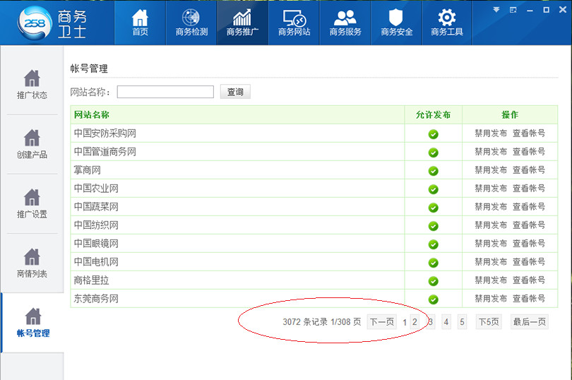This screenshot has height=380, width=572.
Task: Click green check for 中国安防采购网
Action: 434,134
